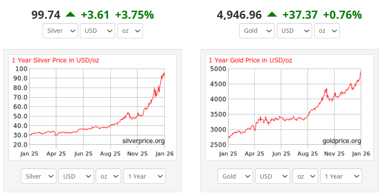Open the top Gold metal dropdown
Screen dimensions: 386x196
tap(257, 31)
